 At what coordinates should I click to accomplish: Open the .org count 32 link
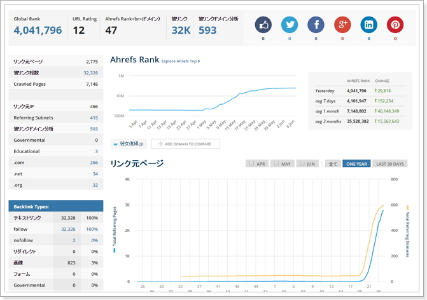pyautogui.click(x=95, y=185)
